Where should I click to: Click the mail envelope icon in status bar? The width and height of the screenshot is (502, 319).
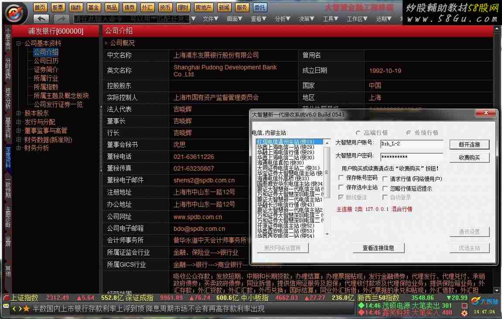coord(6,306)
